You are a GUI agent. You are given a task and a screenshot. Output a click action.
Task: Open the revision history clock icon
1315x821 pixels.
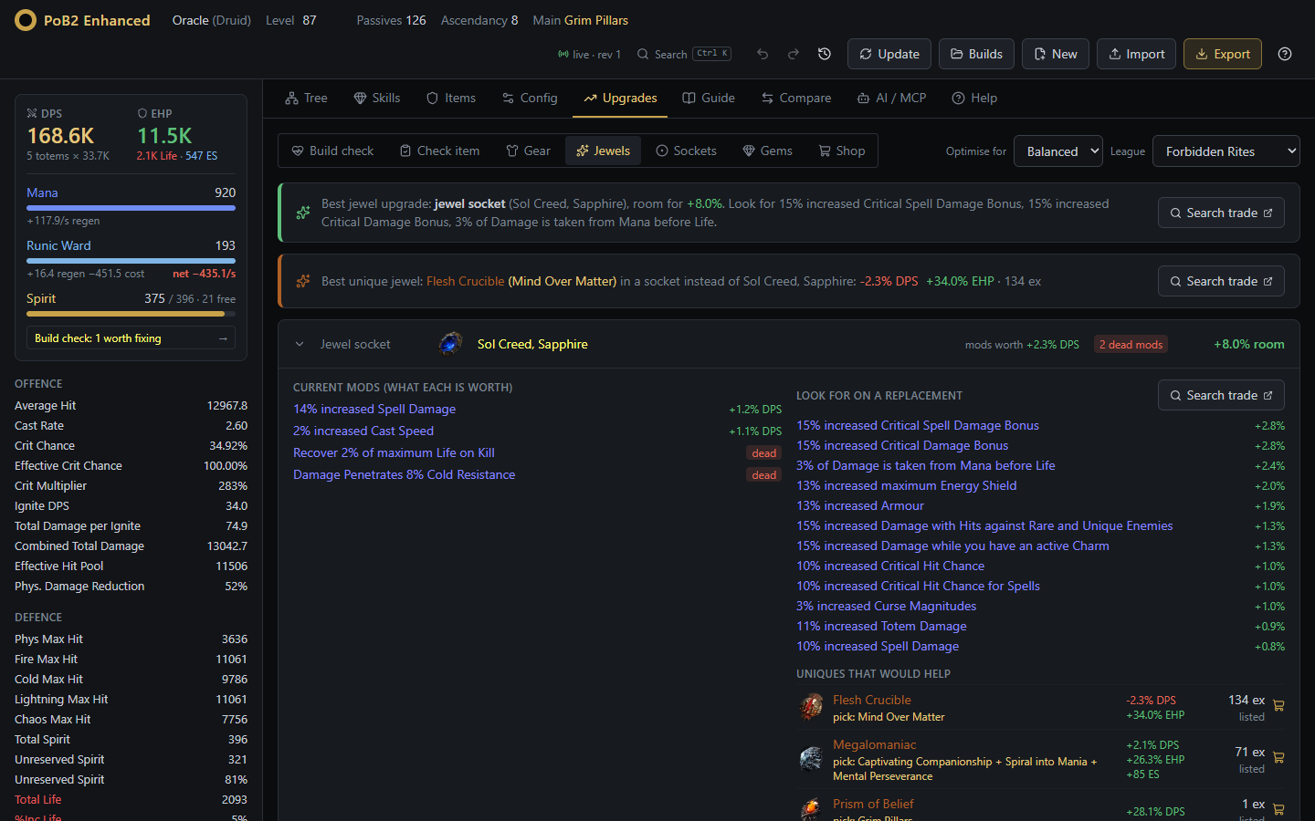[825, 54]
